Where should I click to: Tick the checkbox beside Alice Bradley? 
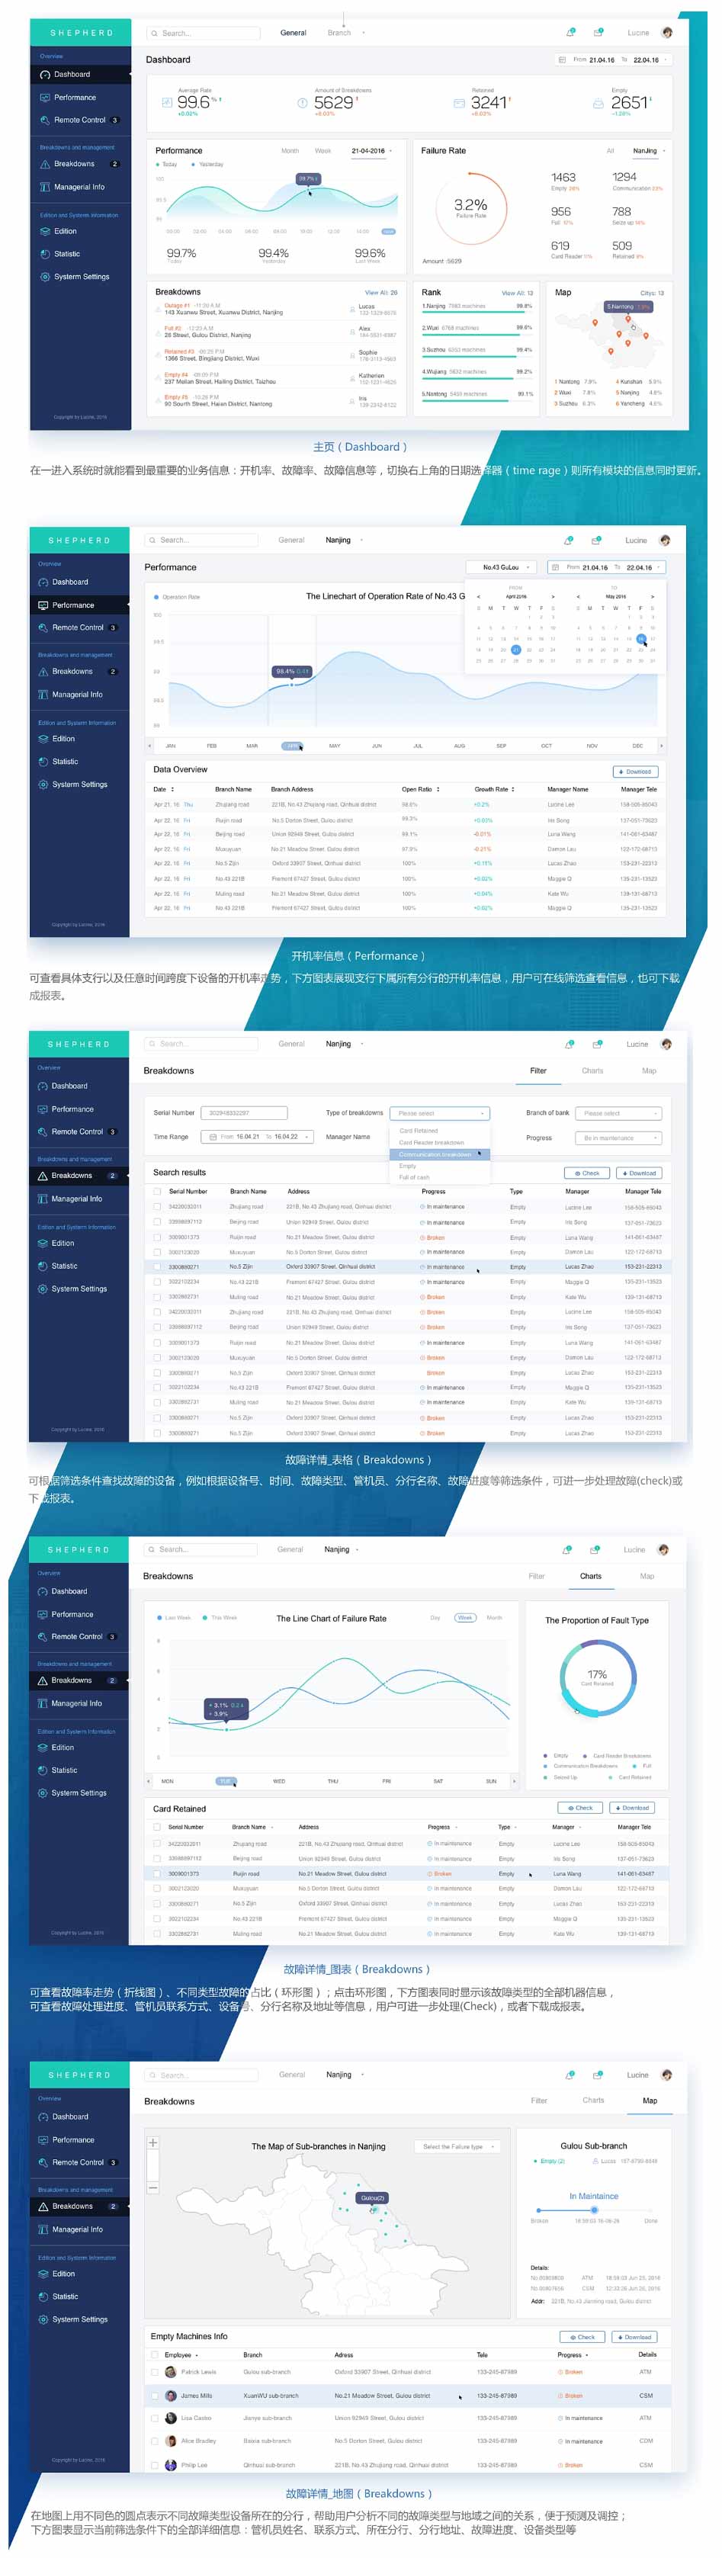coord(155,2441)
